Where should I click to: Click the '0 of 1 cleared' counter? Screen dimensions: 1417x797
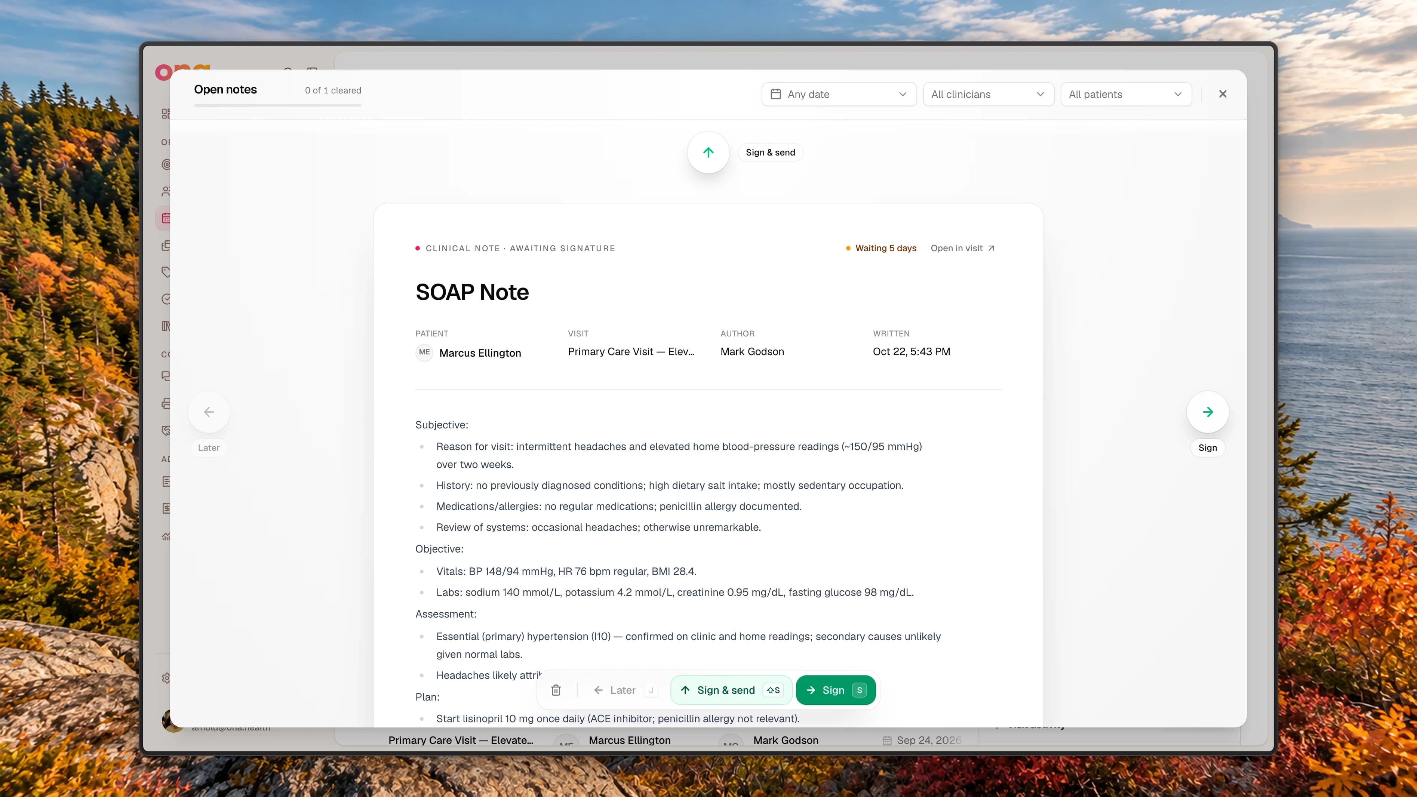(x=333, y=90)
